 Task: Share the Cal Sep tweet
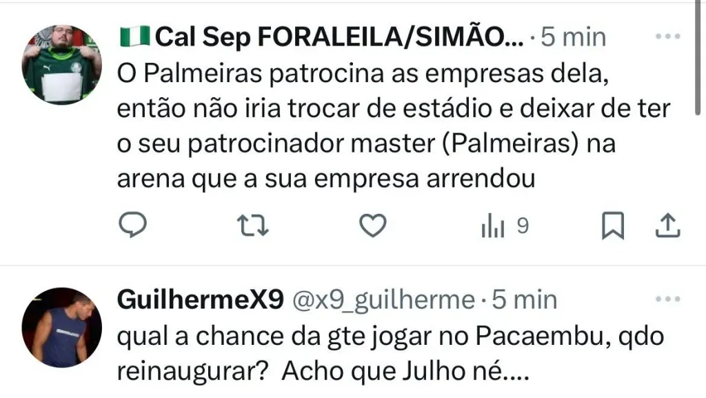point(667,225)
